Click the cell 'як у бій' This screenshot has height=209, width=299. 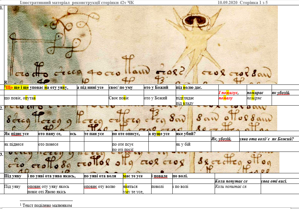pyautogui.click(x=193, y=147)
